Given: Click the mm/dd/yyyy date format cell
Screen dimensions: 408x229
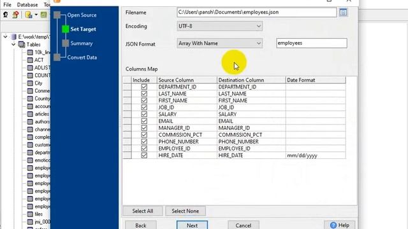Looking at the screenshot, I should [x=316, y=155].
